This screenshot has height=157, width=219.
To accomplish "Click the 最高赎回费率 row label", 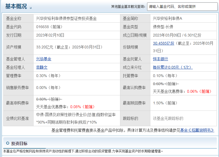I will tap(134, 103).
